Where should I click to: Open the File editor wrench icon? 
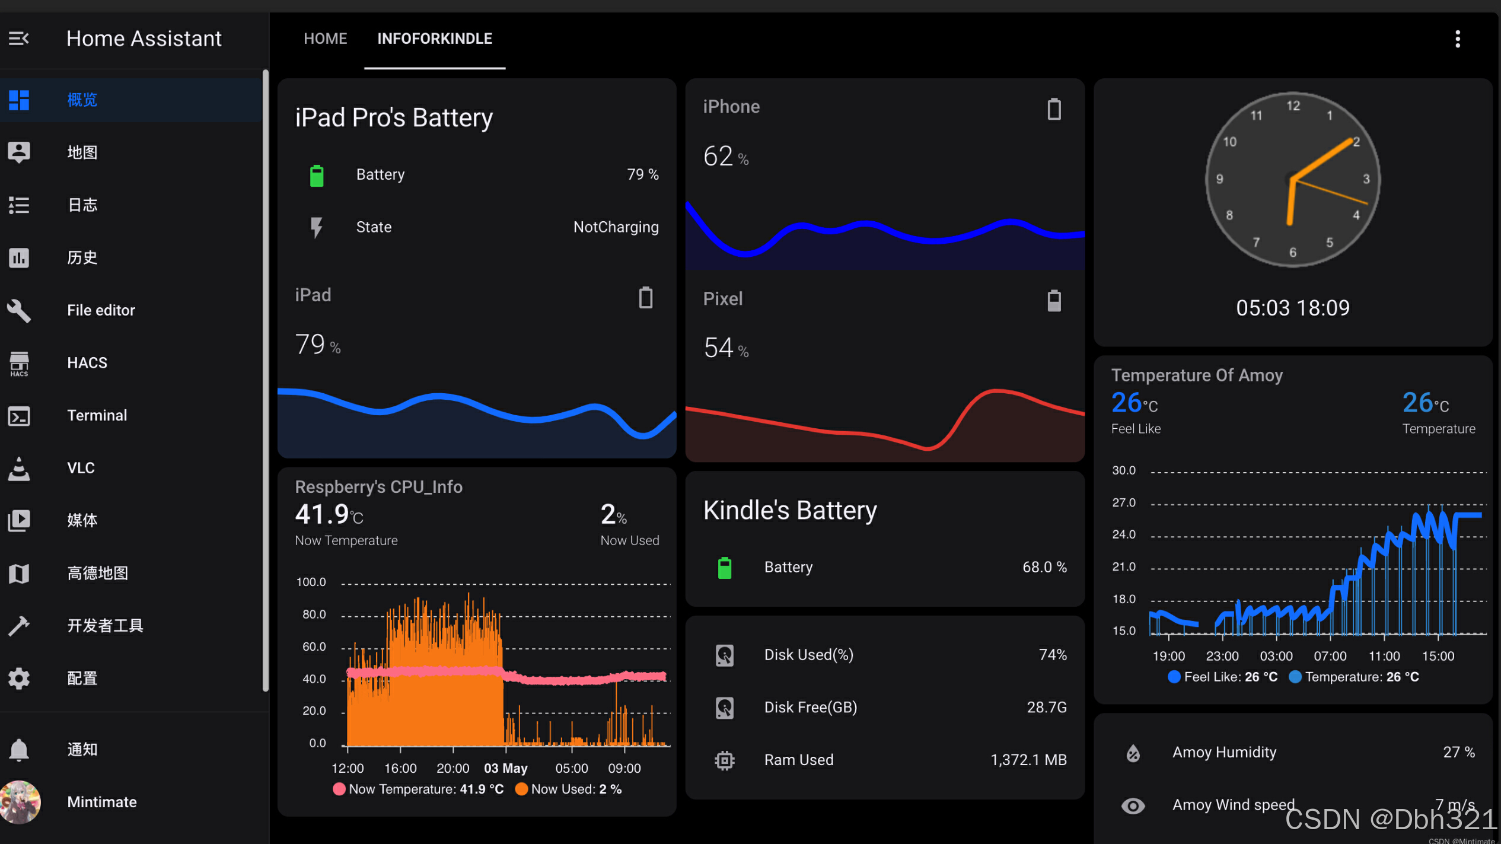[19, 311]
